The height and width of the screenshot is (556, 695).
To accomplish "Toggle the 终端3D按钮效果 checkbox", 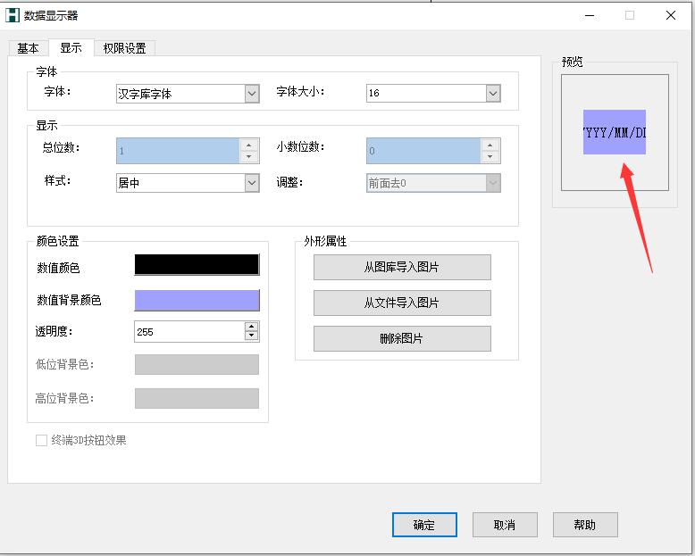I will (x=41, y=440).
